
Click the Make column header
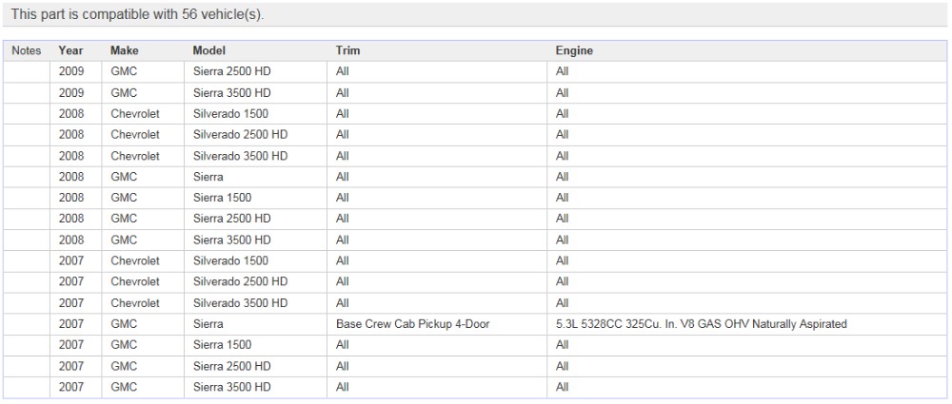(124, 50)
